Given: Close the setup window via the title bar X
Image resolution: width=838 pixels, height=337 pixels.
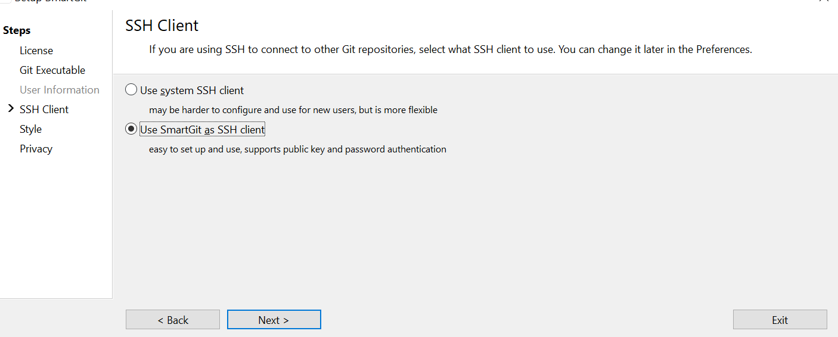Looking at the screenshot, I should point(824,1).
